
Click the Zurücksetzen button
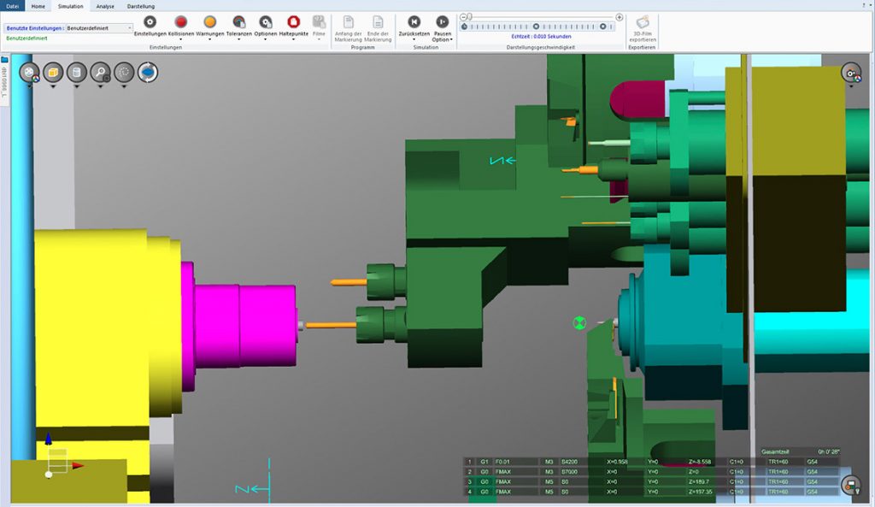coord(414,23)
